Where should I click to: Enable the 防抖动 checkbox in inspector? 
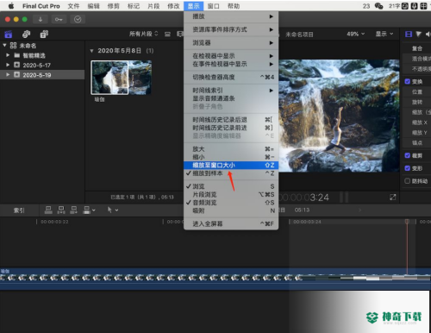coord(407,181)
